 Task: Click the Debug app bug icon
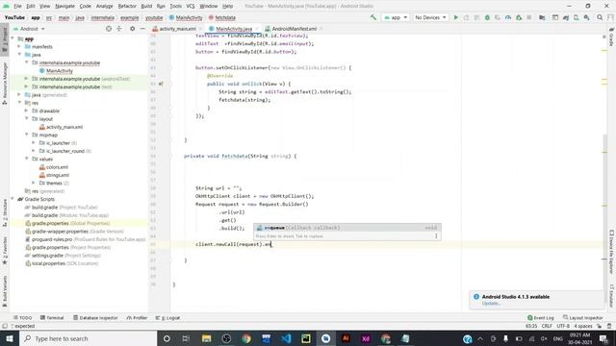[x=487, y=17]
